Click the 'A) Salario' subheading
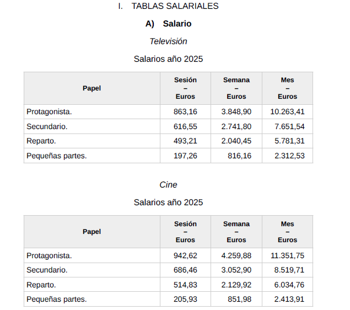This screenshot has height=310, width=350. point(169,24)
